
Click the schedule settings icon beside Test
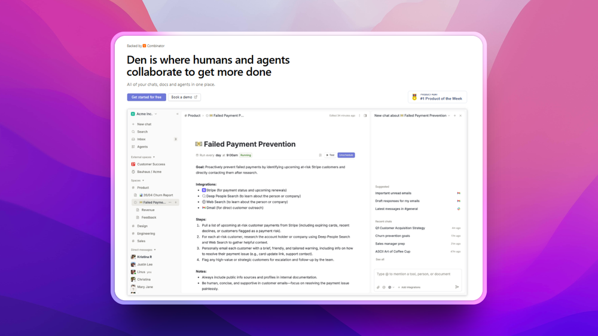pos(321,155)
